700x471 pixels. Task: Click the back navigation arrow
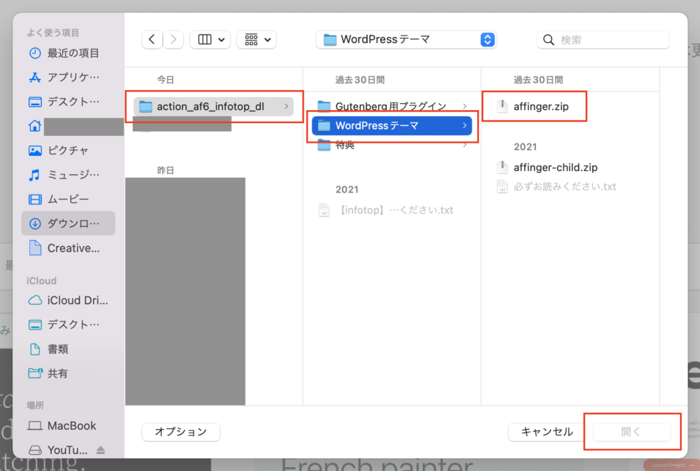[x=152, y=40]
